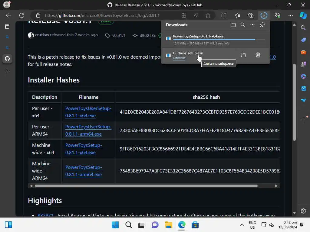
Task: Show hidden system tray icons
Action: [242, 225]
